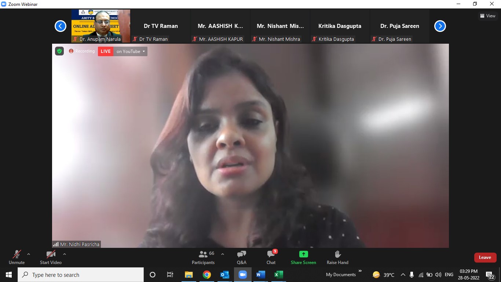The width and height of the screenshot is (501, 282).
Task: Click signal strength icon beside Nidhi Pasricha
Action: coord(56,244)
